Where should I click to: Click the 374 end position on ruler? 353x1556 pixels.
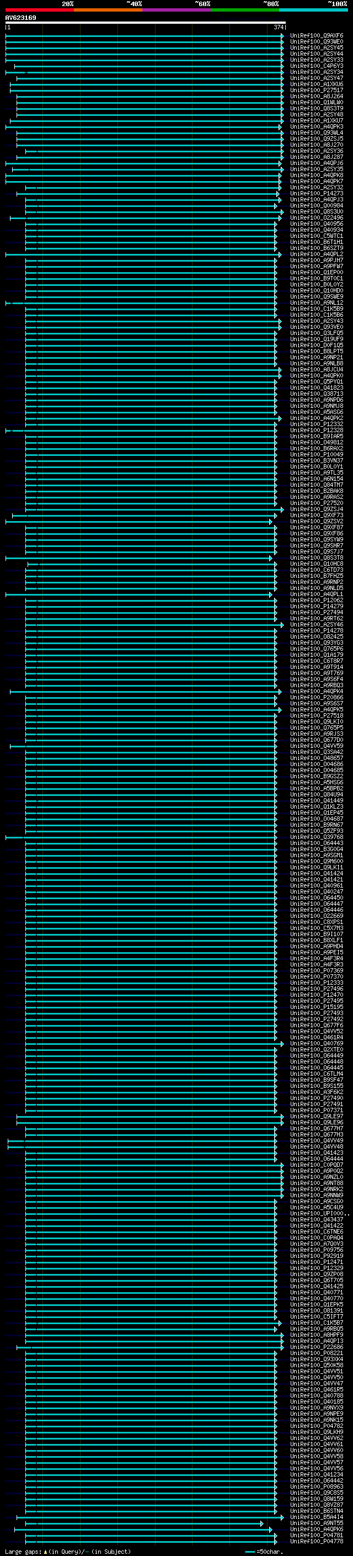point(279,27)
